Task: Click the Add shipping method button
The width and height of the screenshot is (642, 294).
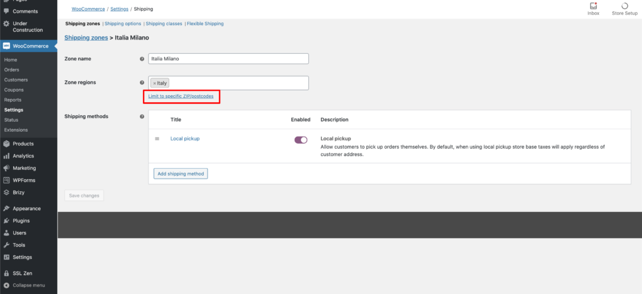Action: click(181, 174)
